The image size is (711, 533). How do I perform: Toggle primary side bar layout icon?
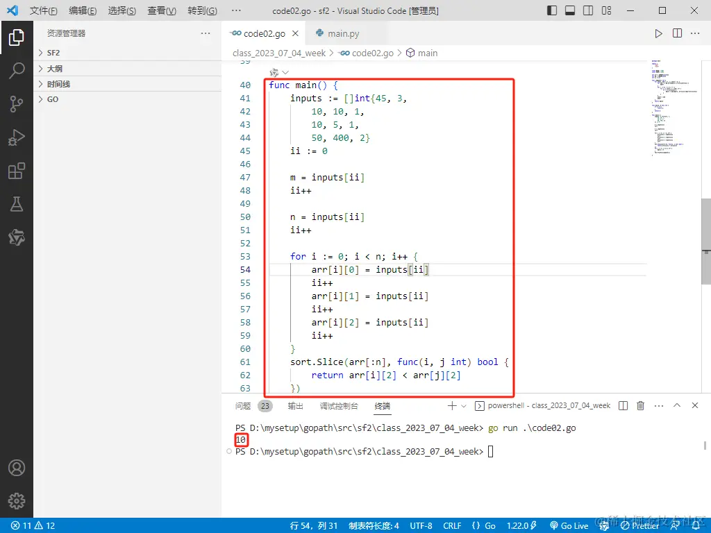552,10
